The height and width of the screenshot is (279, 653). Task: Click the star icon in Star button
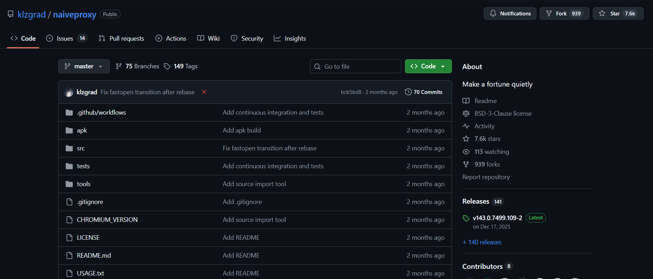pyautogui.click(x=602, y=13)
